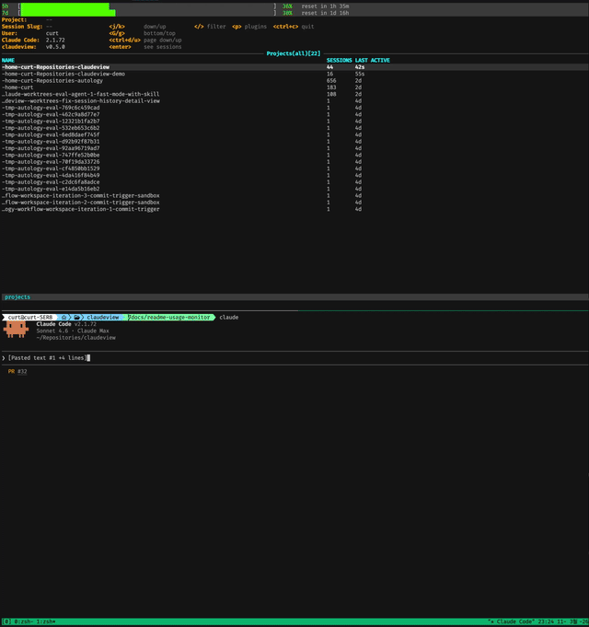This screenshot has width=589, height=627.
Task: Click the 36% usage value
Action: [287, 6]
